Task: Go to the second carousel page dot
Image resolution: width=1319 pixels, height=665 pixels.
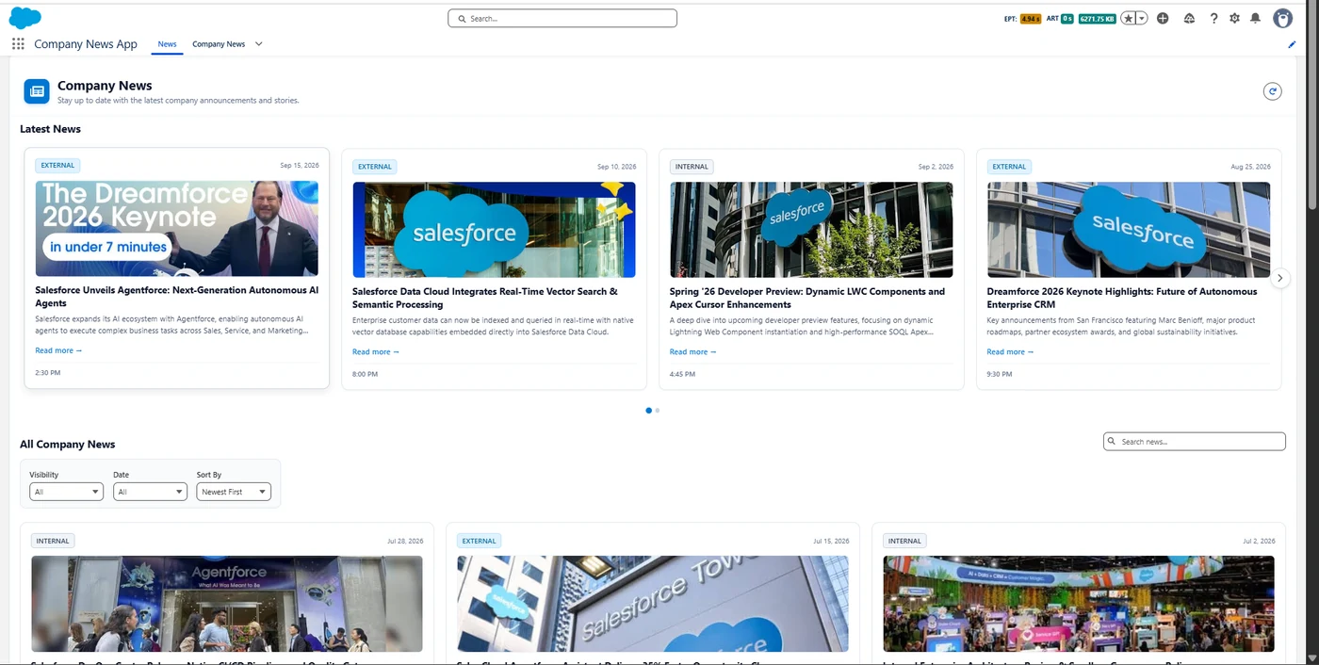Action: (x=658, y=411)
